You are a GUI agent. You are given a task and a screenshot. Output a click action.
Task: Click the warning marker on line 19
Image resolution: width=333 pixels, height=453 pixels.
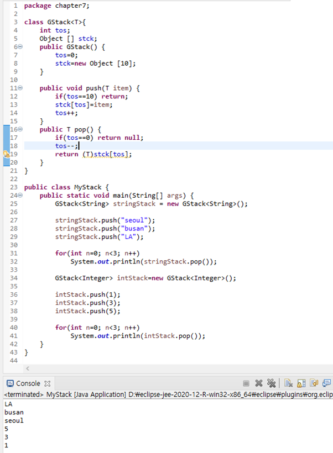(7, 154)
